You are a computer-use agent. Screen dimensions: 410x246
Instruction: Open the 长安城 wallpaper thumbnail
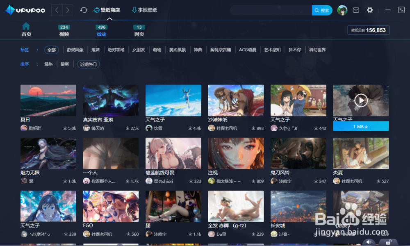298,206
